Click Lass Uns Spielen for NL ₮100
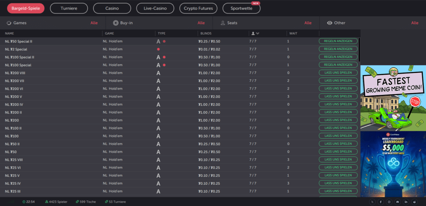Screen dimensions: 426x206 338,136
